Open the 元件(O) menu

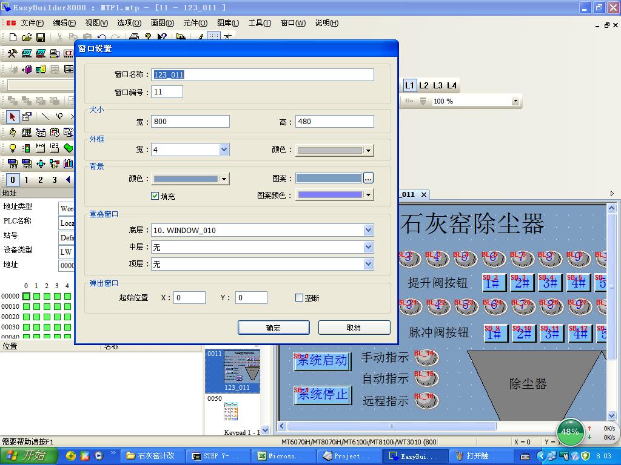[x=195, y=24]
